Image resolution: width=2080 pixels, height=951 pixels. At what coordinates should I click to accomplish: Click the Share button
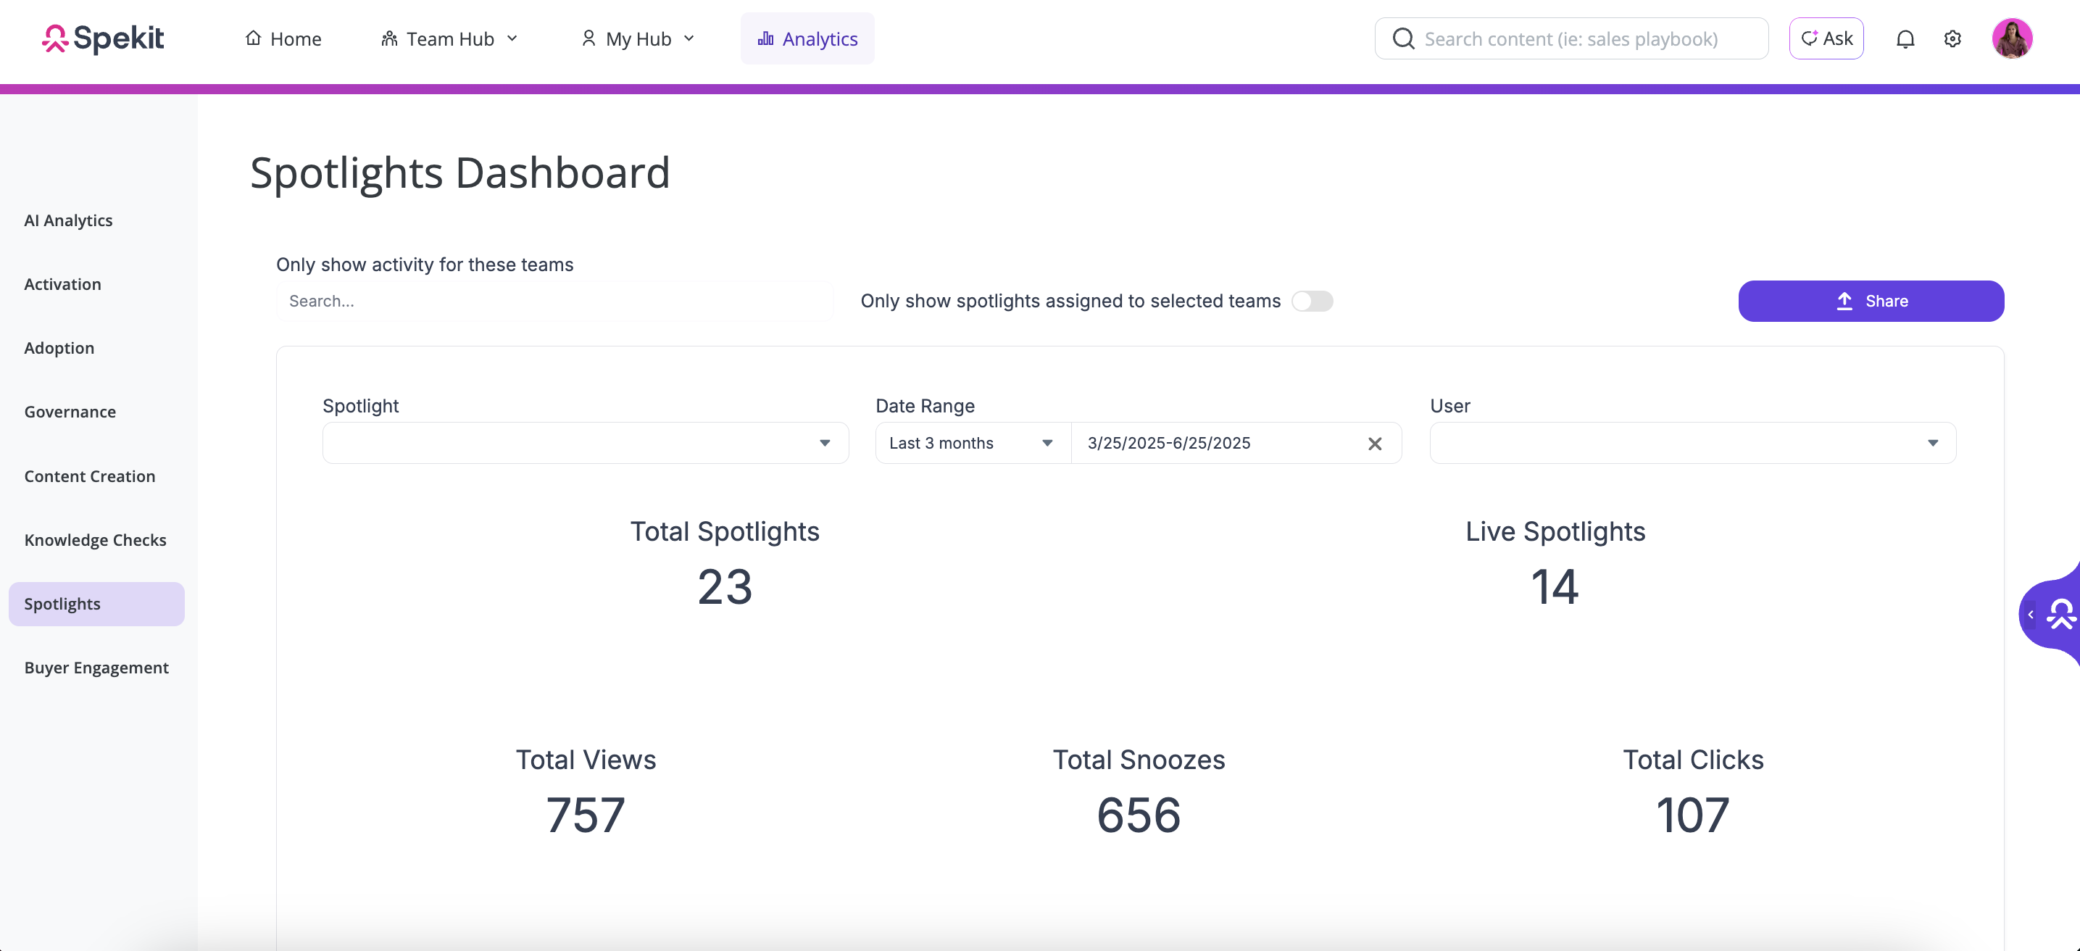[x=1871, y=301]
